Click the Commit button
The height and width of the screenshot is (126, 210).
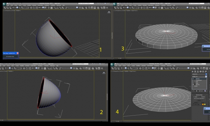click(x=199, y=100)
